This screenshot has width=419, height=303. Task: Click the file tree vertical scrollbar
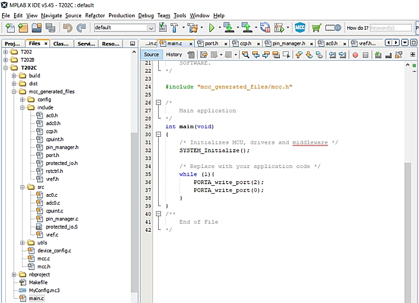(134, 209)
